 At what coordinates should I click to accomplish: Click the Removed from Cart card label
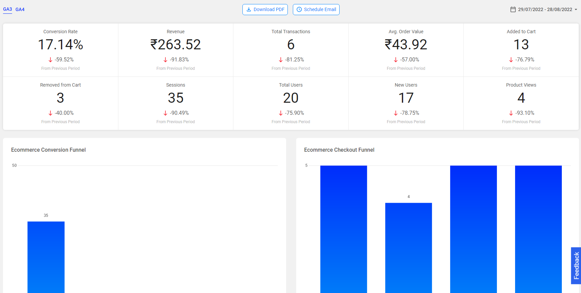pyautogui.click(x=61, y=85)
